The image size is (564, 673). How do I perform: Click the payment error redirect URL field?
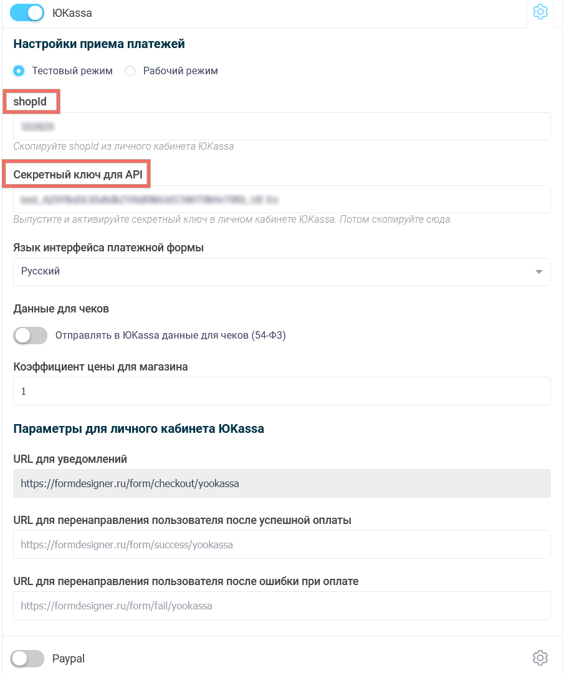(282, 606)
